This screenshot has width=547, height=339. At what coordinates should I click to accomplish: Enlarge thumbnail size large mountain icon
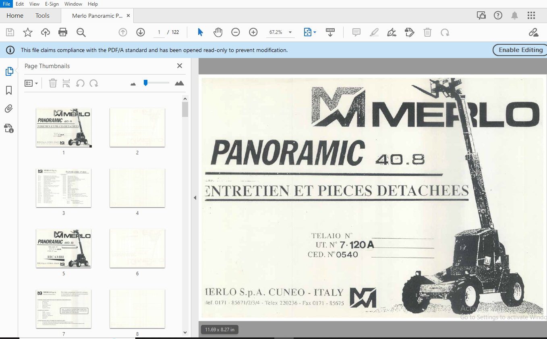(x=179, y=83)
